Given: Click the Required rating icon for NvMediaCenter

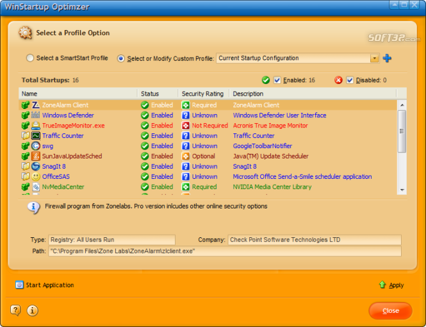Looking at the screenshot, I should click(186, 187).
